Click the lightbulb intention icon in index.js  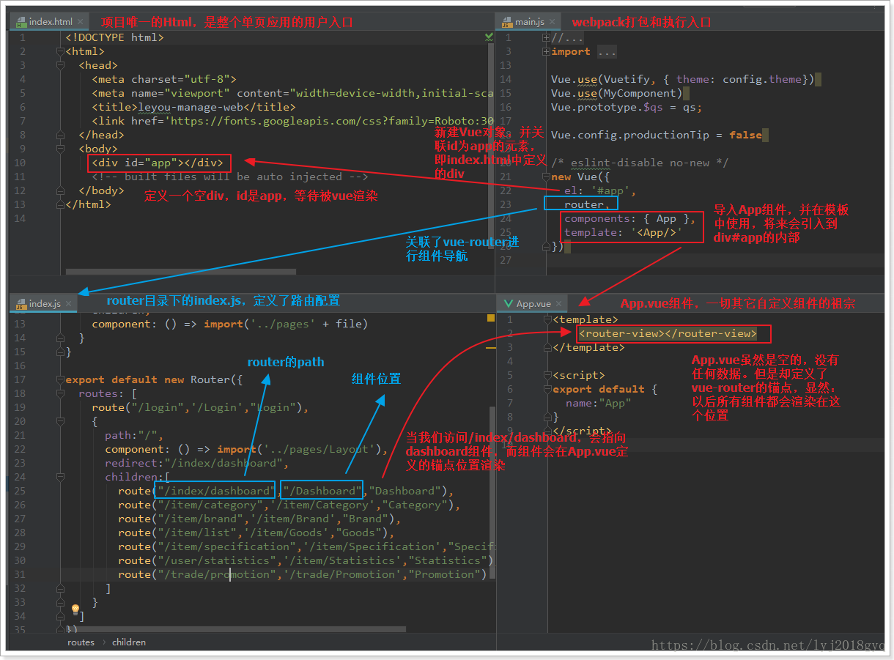coord(75,609)
